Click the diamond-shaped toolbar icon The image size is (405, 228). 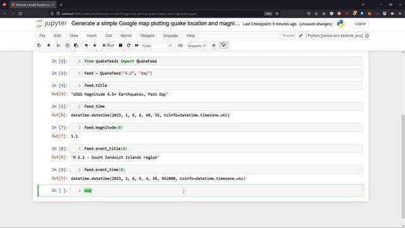pyautogui.click(x=214, y=46)
